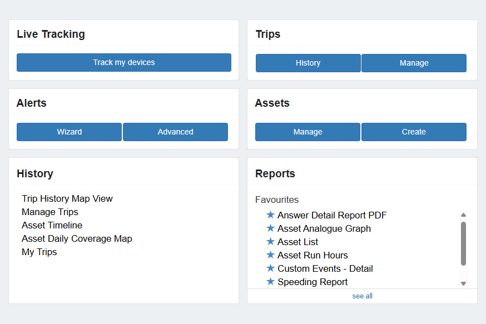Screen dimensions: 486x324
Task: Open the Trip History Map View link
Action: click(x=67, y=198)
